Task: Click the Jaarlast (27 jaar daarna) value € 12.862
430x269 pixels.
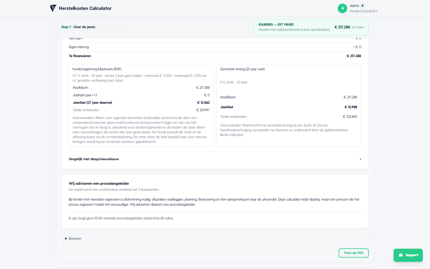Action: tap(203, 103)
